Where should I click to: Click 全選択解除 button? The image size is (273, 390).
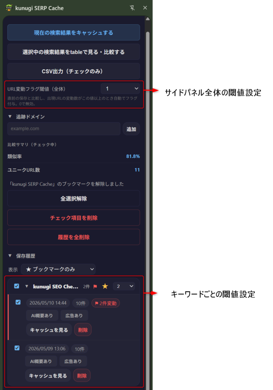tap(73, 198)
